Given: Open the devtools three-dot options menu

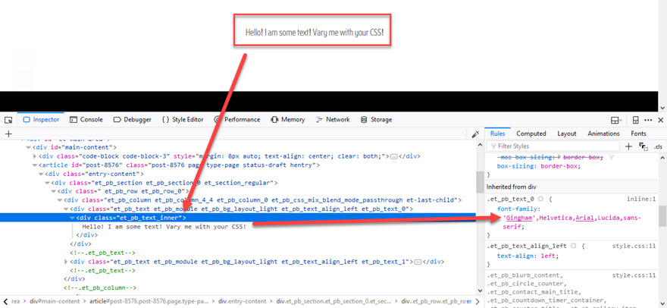Looking at the screenshot, I should pos(648,120).
